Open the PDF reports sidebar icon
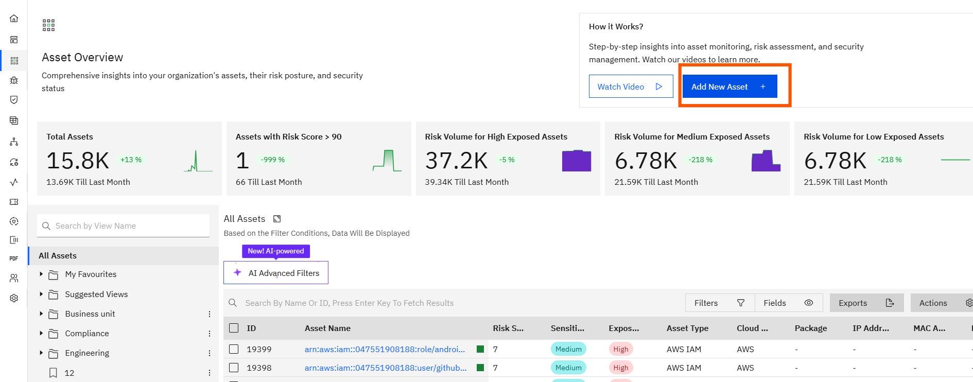The height and width of the screenshot is (382, 973). (14, 258)
